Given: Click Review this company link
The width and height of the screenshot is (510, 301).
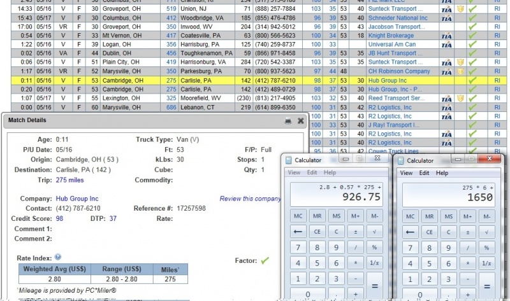Looking at the screenshot, I should 250,199.
